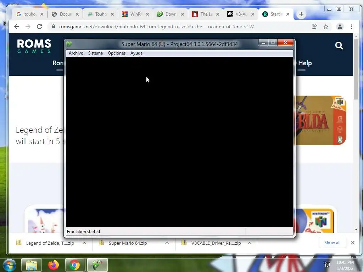Click the Nintendo 64 game thumbnail at bottom right

315,221
